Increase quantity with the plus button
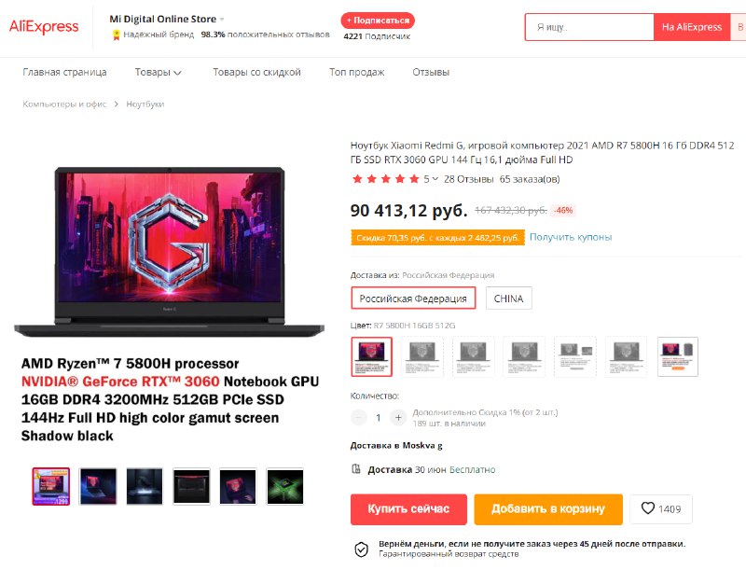This screenshot has height=570, width=746. coord(398,417)
